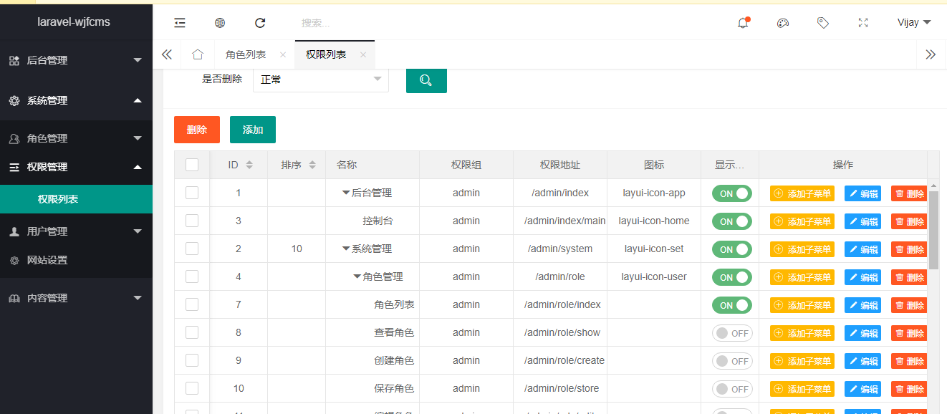Screen dimensions: 947x414
Task: Collapse the 系统管理 tree row arrow
Action: tap(346, 249)
